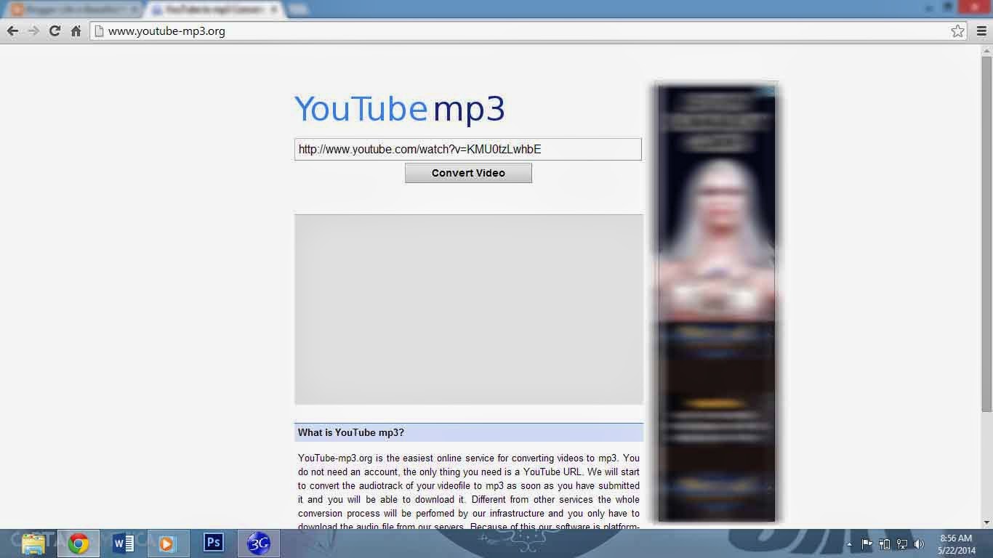Launch Microsoft Word from the taskbar
The width and height of the screenshot is (993, 558).
tap(124, 543)
